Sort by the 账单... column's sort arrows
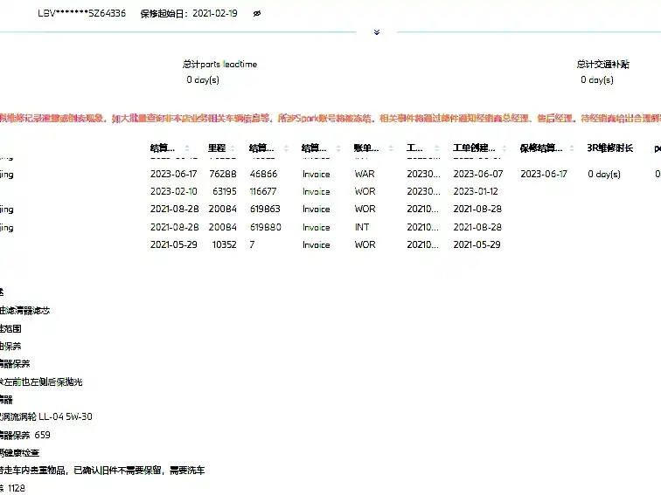The height and width of the screenshot is (495, 661). coord(391,148)
